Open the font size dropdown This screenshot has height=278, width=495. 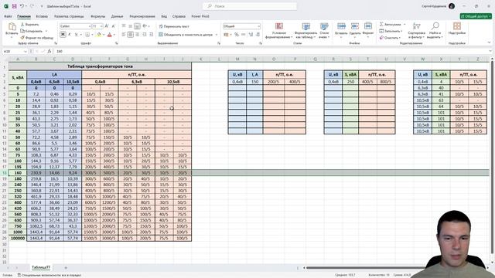tap(101, 26)
